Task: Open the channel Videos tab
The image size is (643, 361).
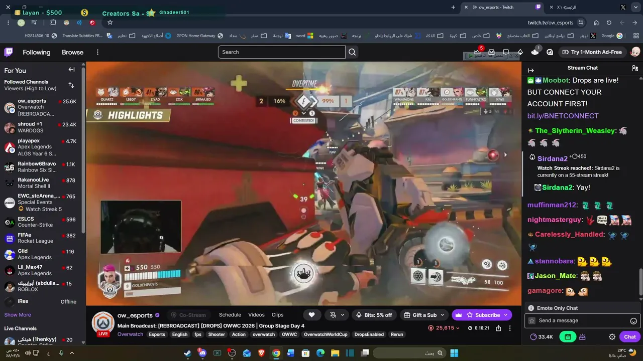Action: click(256, 315)
